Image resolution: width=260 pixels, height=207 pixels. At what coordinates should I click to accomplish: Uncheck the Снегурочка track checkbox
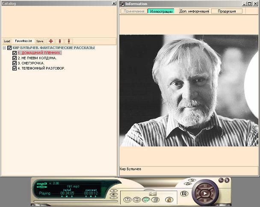coord(15,63)
